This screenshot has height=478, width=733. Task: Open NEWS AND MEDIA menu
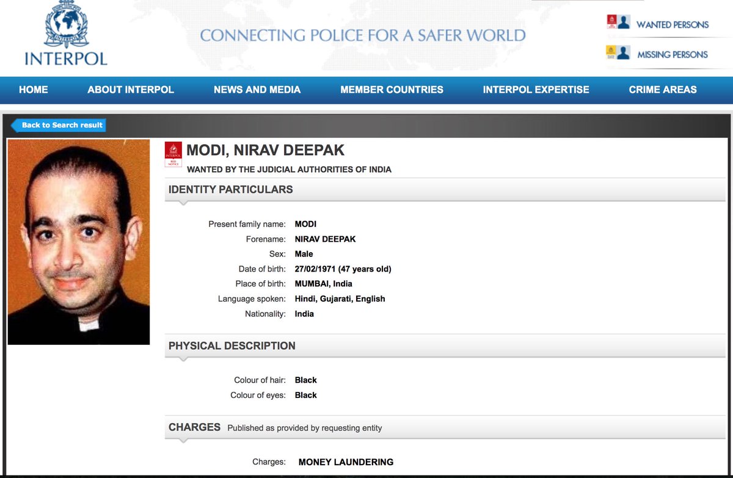point(257,90)
